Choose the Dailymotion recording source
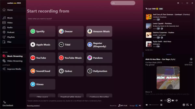Image resolution: width=195 pixels, height=109 pixels. click(x=99, y=71)
